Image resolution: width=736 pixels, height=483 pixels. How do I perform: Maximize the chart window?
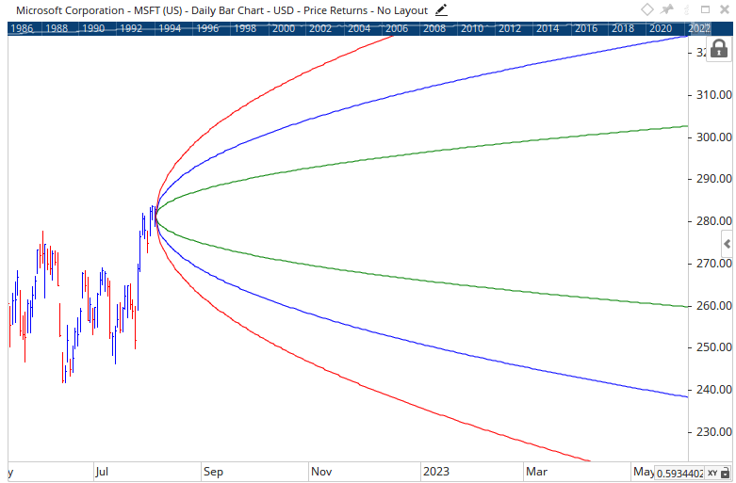click(x=705, y=9)
